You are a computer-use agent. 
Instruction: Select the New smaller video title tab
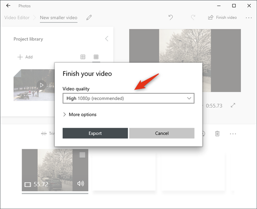[x=58, y=17]
